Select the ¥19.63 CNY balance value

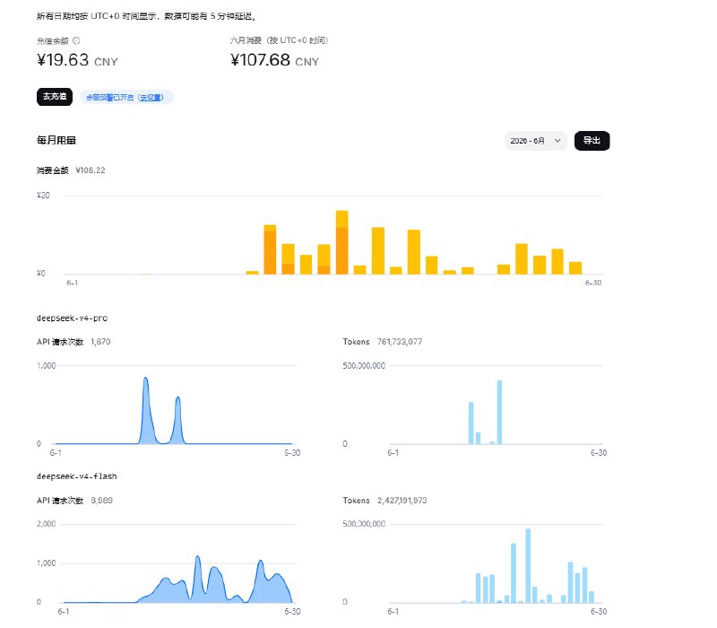77,60
